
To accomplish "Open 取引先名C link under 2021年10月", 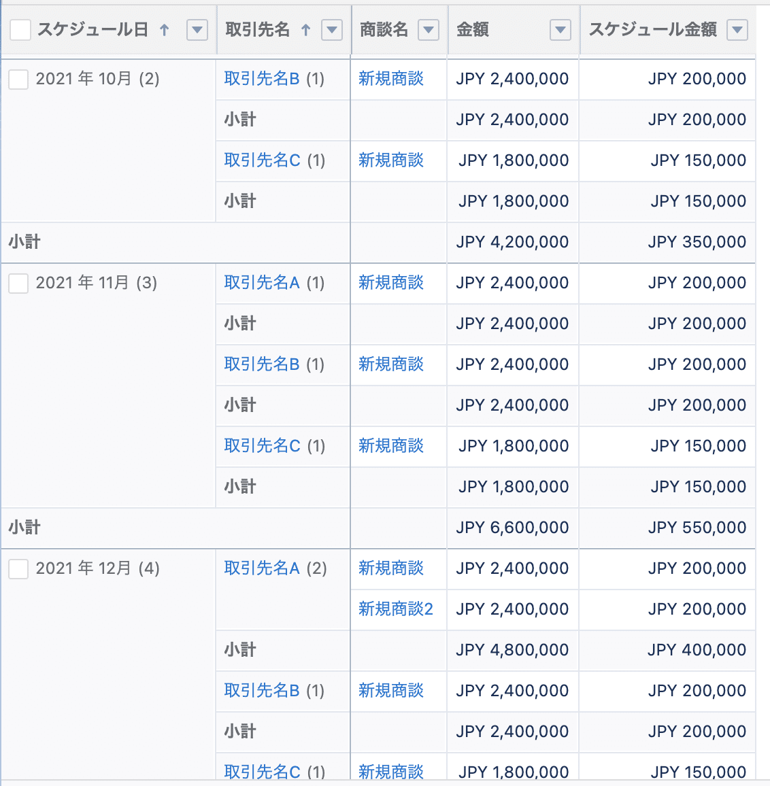I will (263, 160).
